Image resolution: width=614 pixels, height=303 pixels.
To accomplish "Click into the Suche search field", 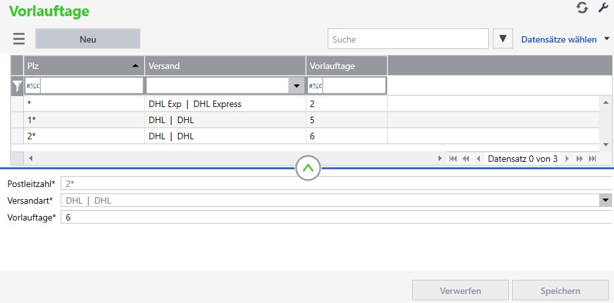I will click(x=408, y=39).
